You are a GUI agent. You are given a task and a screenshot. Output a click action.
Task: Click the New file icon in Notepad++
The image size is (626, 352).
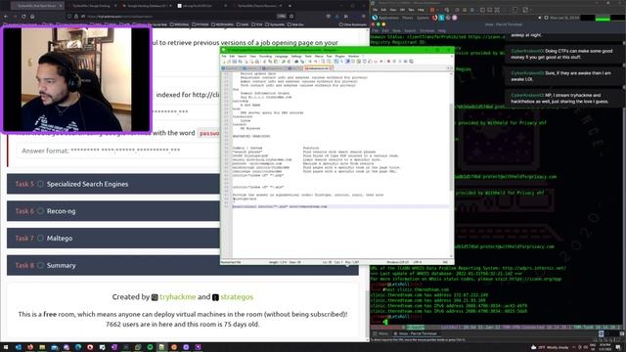coord(224,62)
